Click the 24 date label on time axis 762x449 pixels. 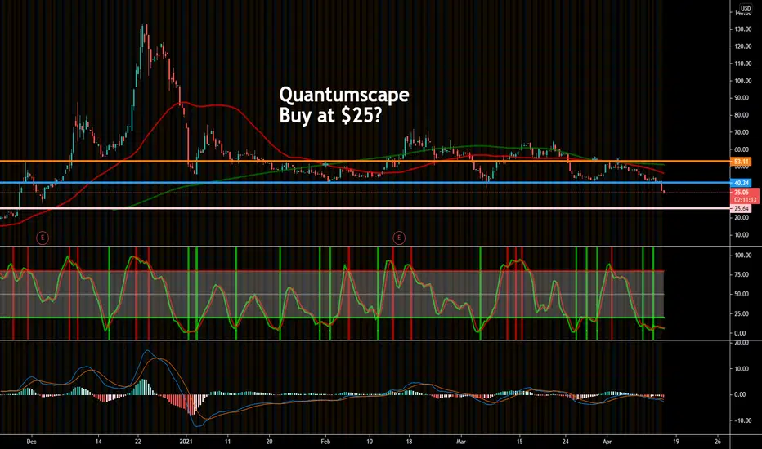[x=566, y=442]
